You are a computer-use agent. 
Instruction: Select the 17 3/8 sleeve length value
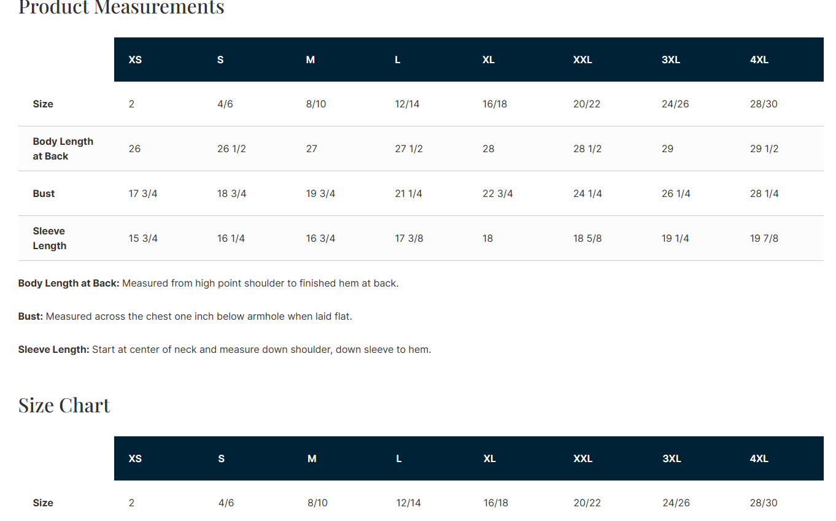coord(409,238)
